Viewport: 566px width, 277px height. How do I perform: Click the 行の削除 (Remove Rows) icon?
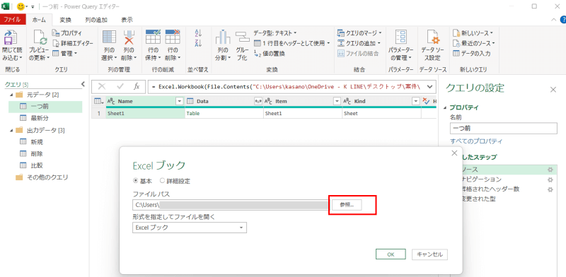click(x=173, y=37)
